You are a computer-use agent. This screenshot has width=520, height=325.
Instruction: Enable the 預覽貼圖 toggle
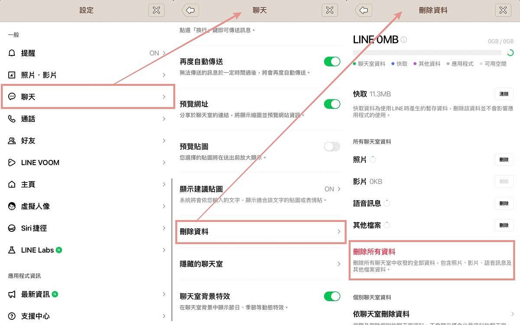pyautogui.click(x=332, y=146)
